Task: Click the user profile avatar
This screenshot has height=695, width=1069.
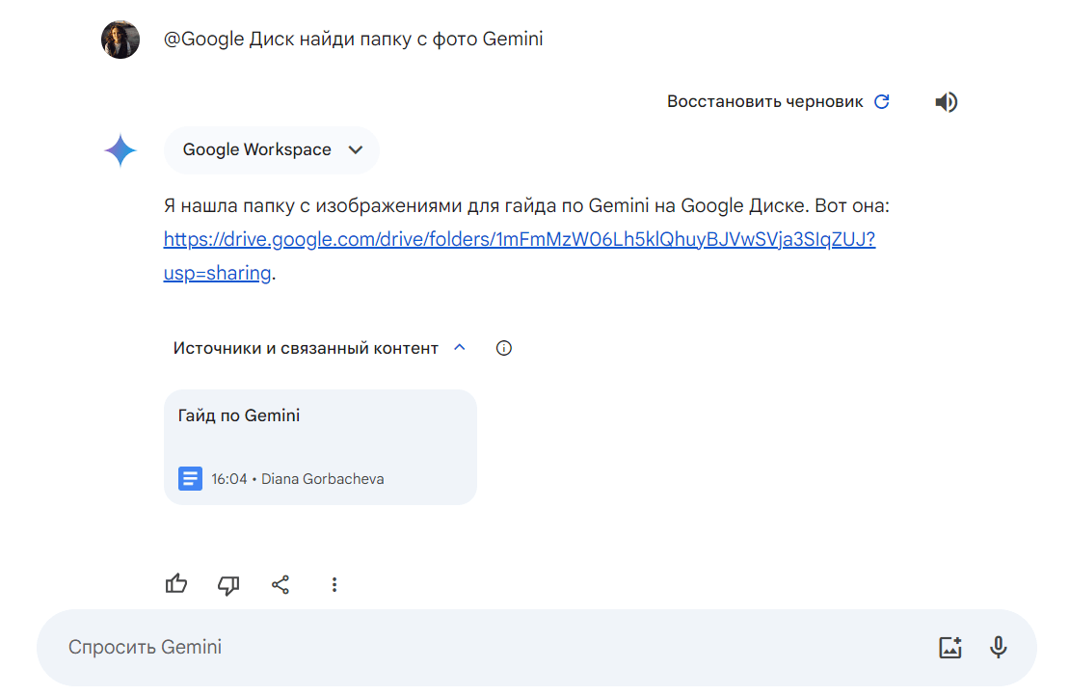Action: pyautogui.click(x=120, y=40)
